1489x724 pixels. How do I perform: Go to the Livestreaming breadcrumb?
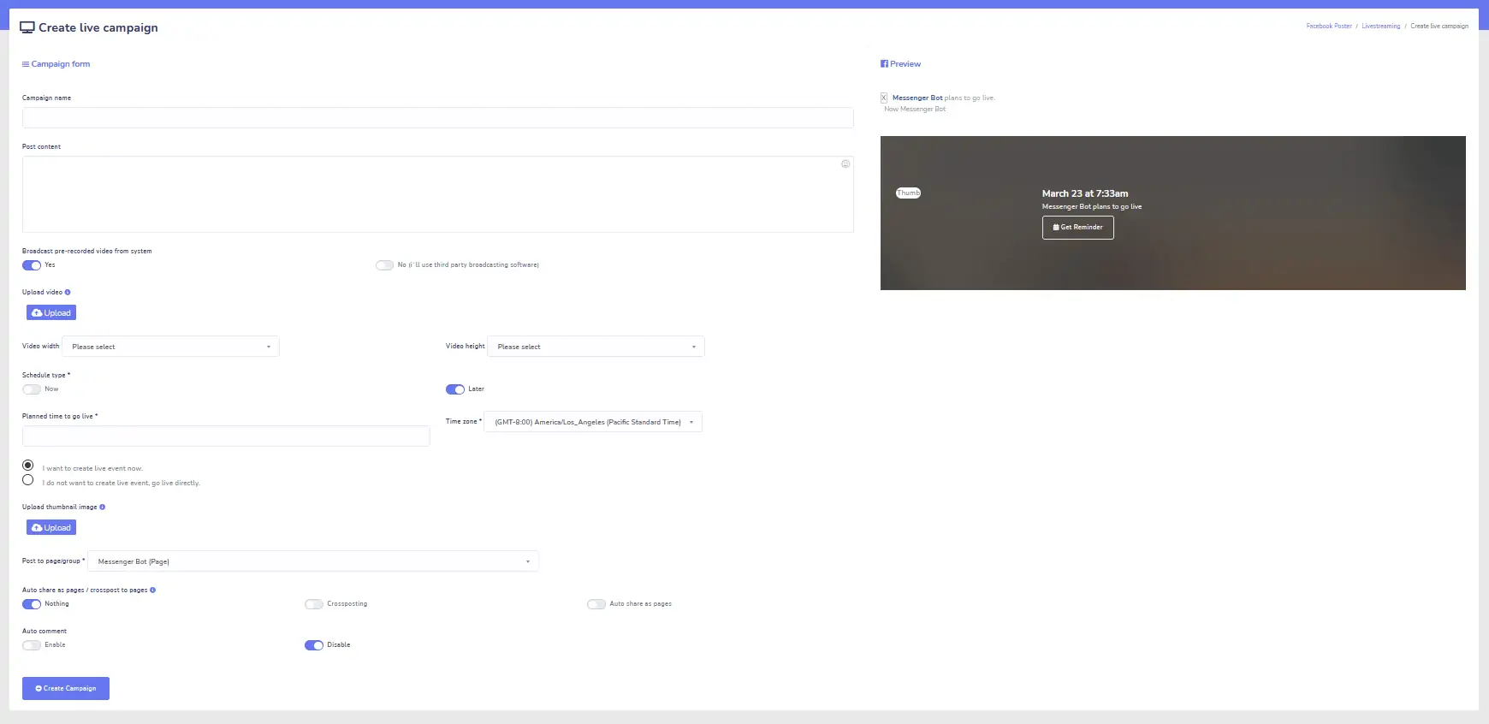1381,27
